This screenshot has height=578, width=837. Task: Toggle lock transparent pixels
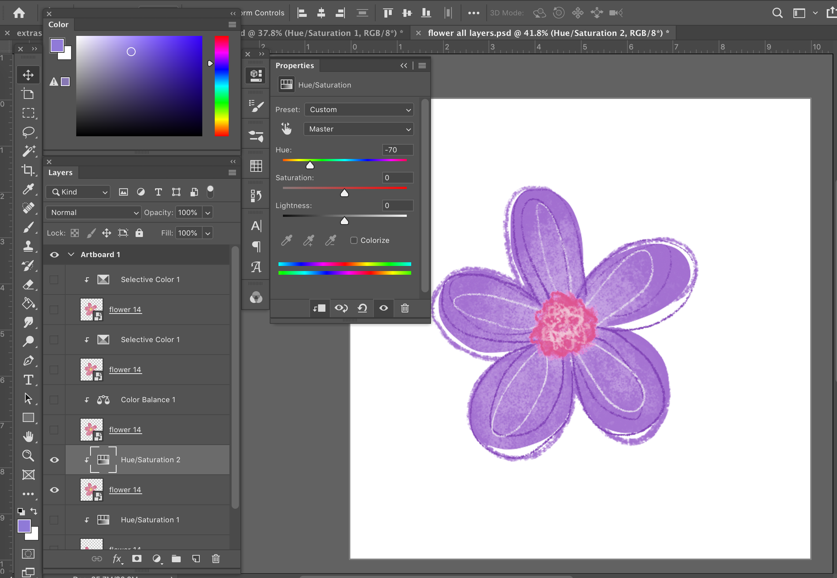click(x=75, y=233)
